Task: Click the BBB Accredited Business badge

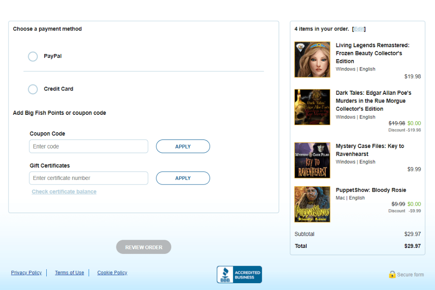Action: click(239, 274)
